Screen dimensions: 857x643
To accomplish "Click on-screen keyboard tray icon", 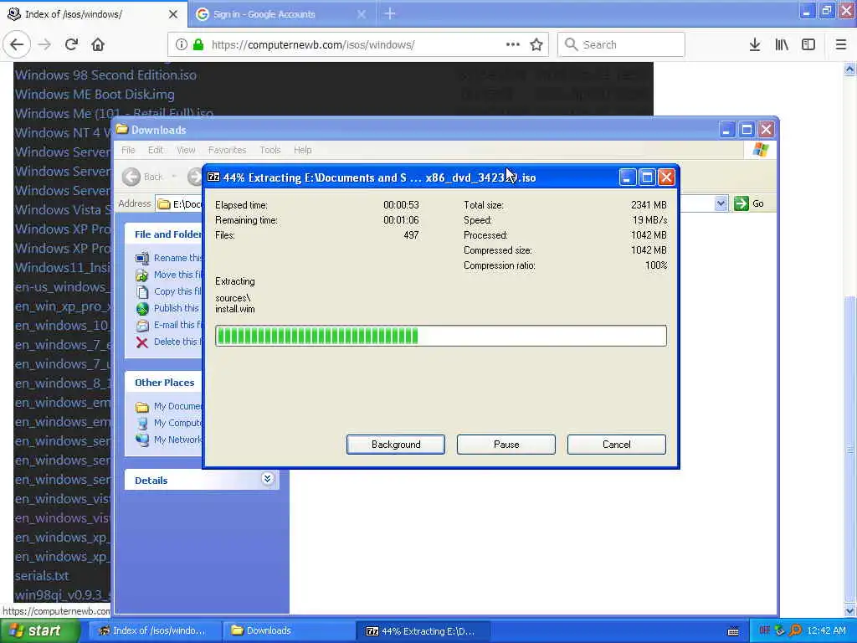I will pos(733,631).
